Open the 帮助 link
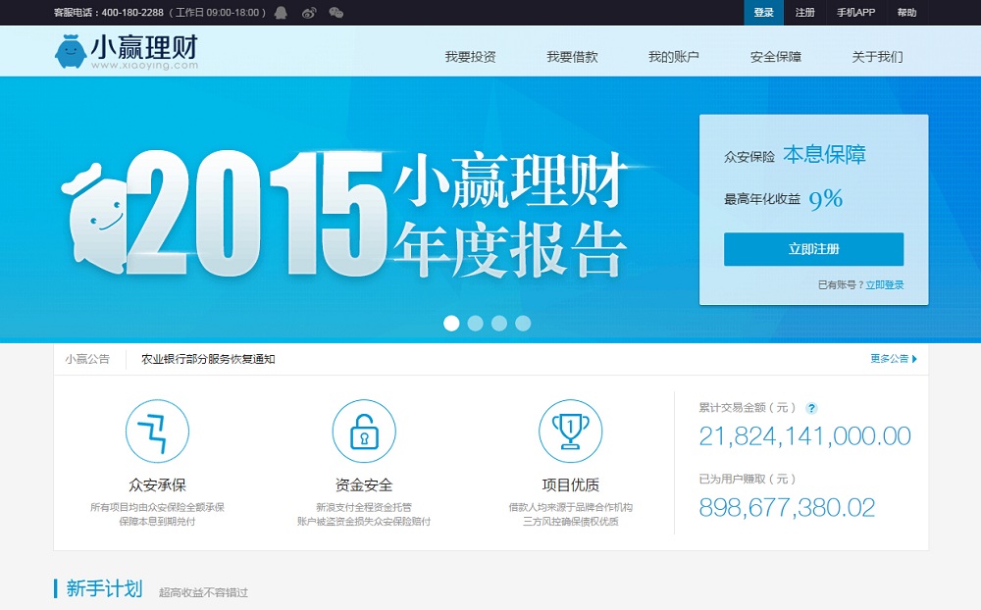Screen dimensions: 981x610 (x=906, y=13)
